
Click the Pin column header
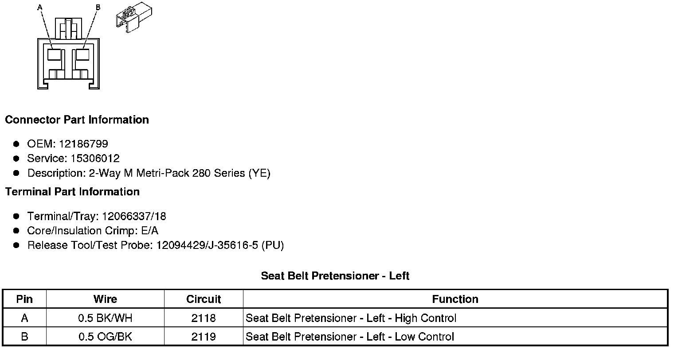click(24, 299)
